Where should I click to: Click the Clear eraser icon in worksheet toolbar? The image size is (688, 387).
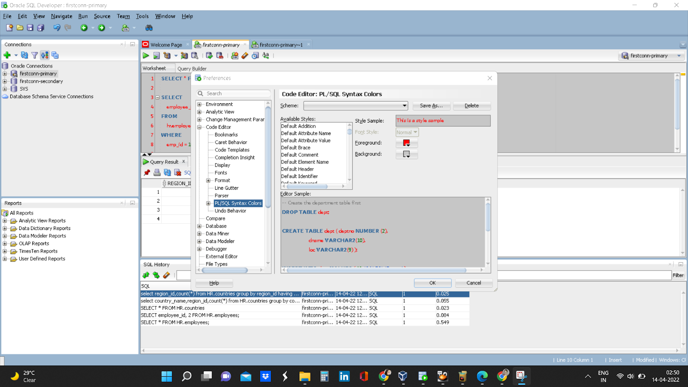(x=245, y=55)
